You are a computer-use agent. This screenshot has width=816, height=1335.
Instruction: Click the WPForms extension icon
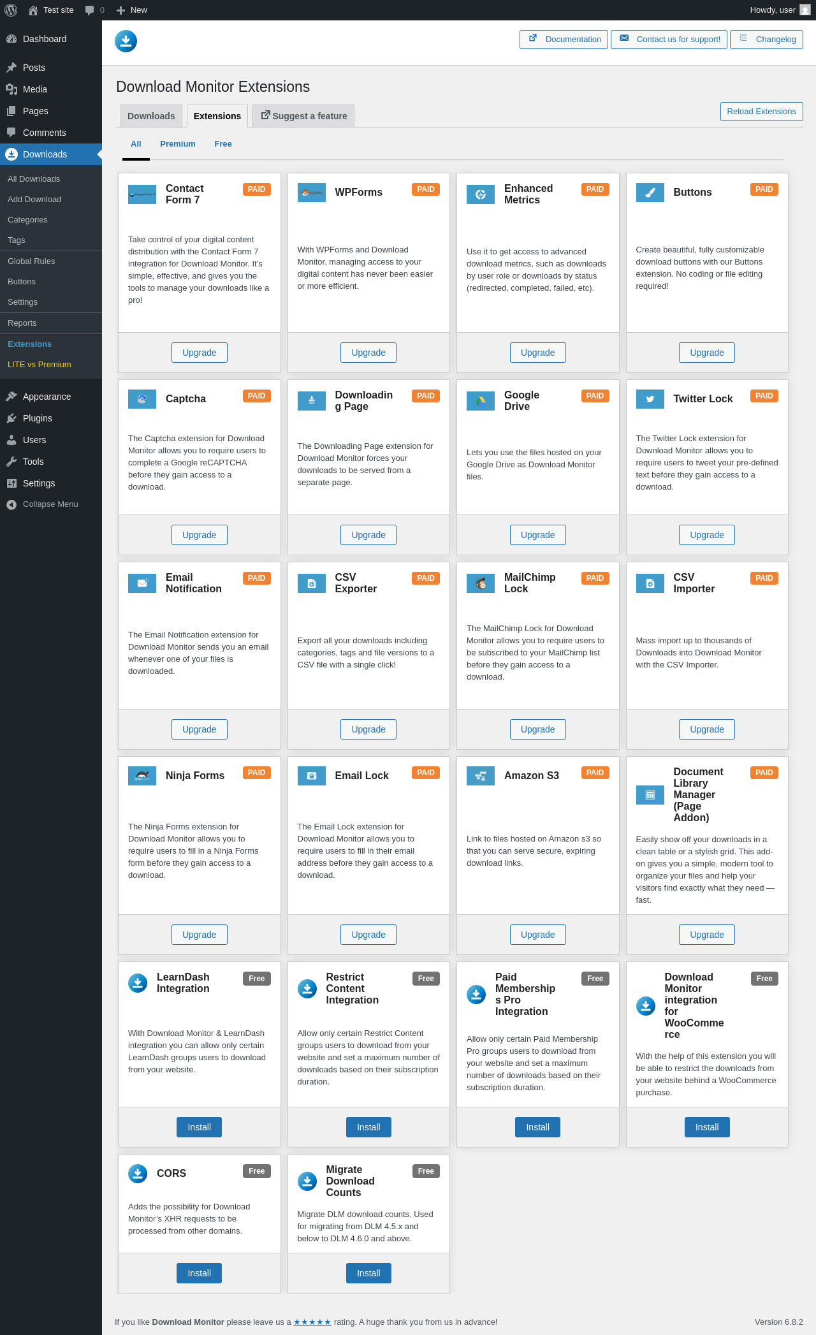point(312,193)
